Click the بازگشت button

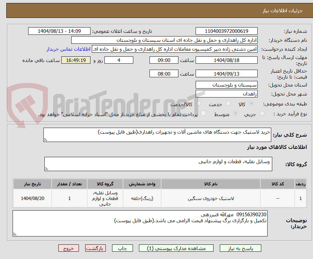pyautogui.click(x=95, y=248)
